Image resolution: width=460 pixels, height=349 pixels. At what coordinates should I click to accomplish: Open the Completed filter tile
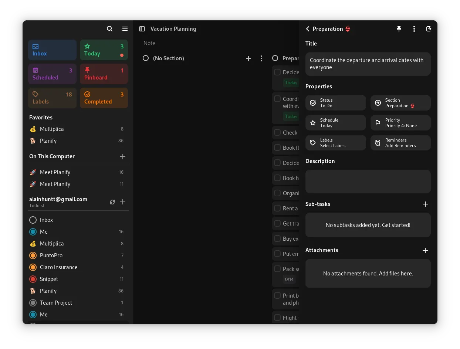(104, 98)
